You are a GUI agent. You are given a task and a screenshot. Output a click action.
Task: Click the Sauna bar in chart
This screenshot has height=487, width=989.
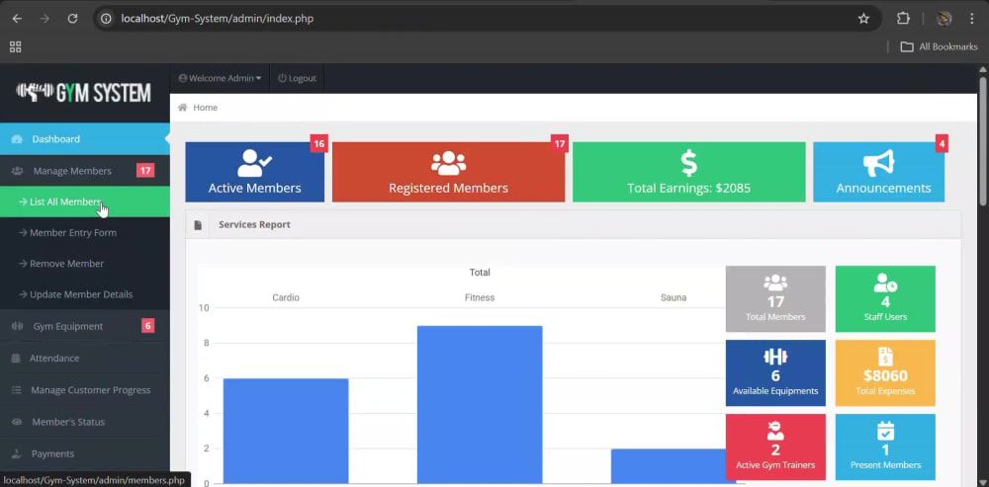click(669, 466)
